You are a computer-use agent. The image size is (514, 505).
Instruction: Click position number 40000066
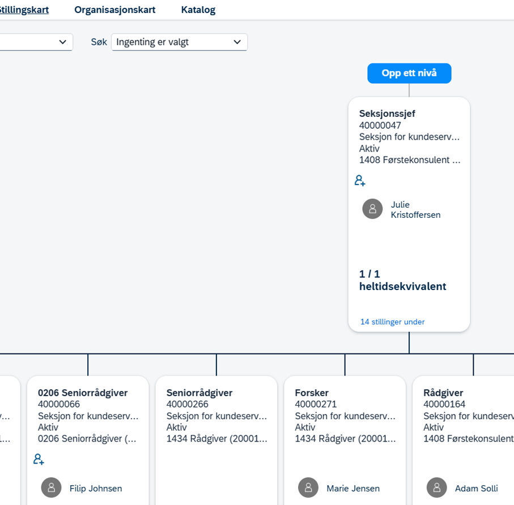tap(59, 404)
